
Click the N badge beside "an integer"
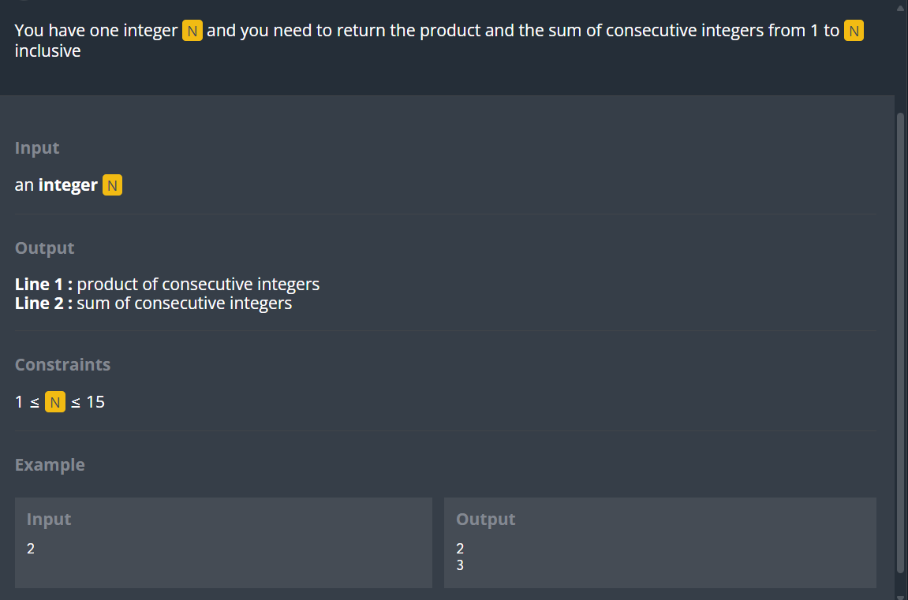pos(112,185)
